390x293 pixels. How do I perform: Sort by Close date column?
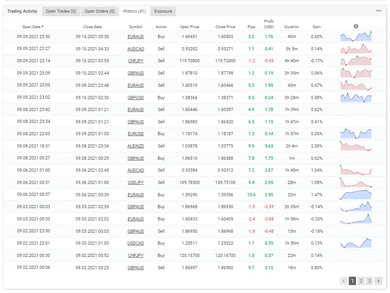92,27
